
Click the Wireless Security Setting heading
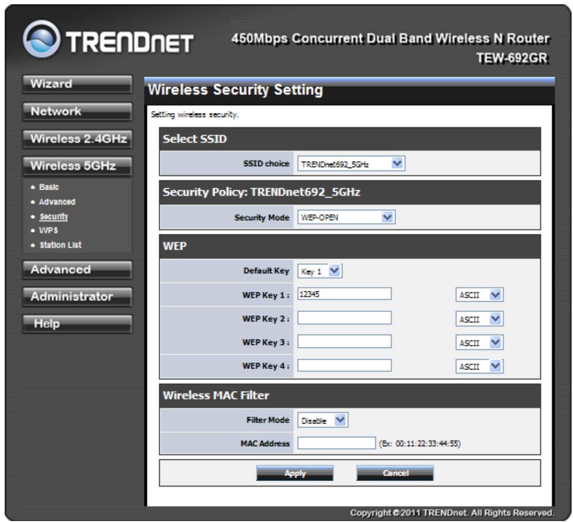click(235, 89)
